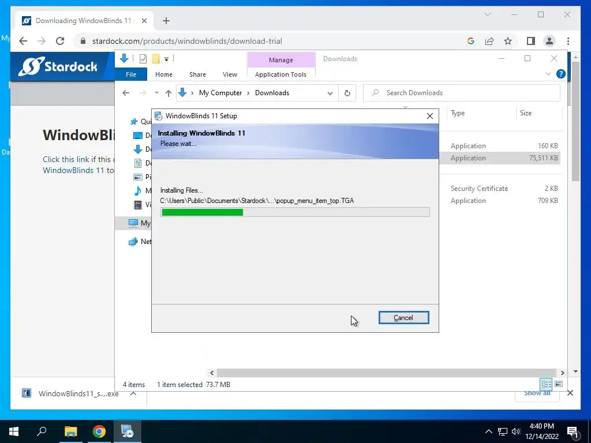The image size is (591, 443).
Task: Open Chrome profile menu
Action: 549,41
